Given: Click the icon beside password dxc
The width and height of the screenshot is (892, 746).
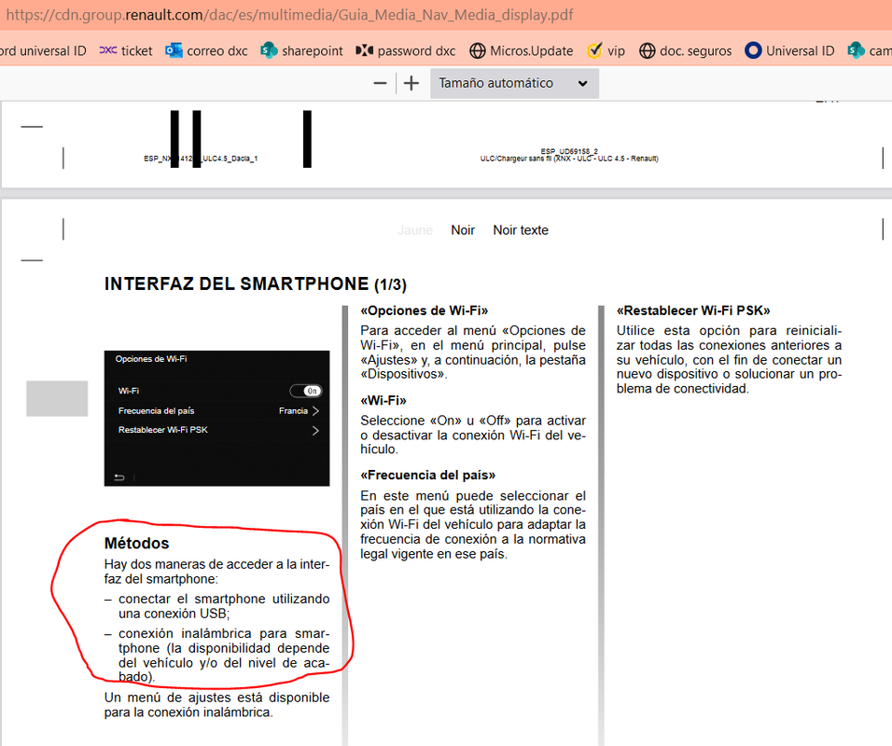Looking at the screenshot, I should click(364, 50).
